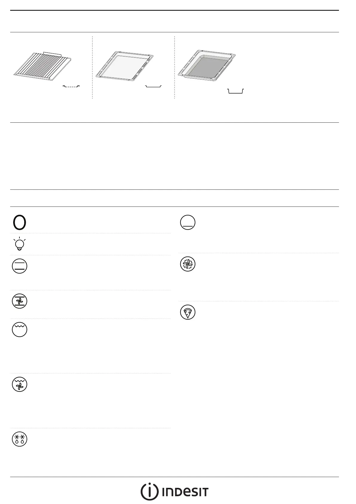Click the baking tray profile symbol
356x504 pixels.
(x=153, y=87)
